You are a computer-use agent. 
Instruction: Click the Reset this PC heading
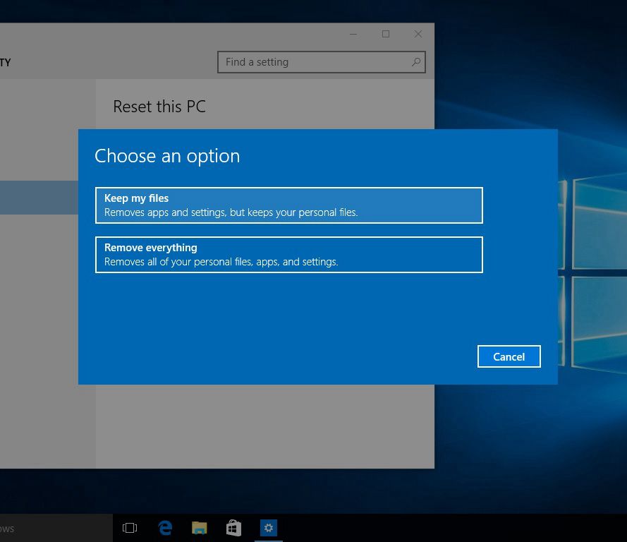pyautogui.click(x=159, y=107)
